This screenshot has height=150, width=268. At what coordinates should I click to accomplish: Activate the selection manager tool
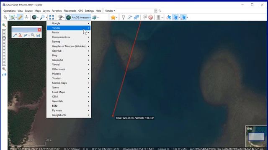12,17
